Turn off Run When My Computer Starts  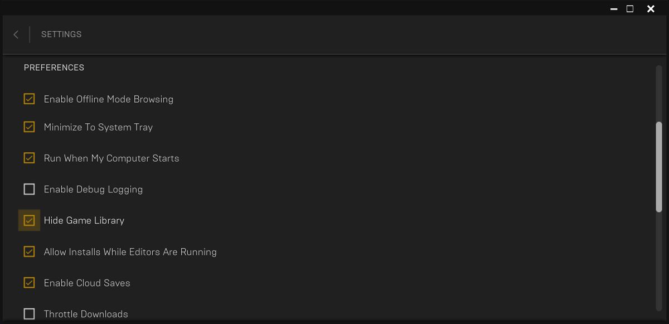(x=29, y=158)
